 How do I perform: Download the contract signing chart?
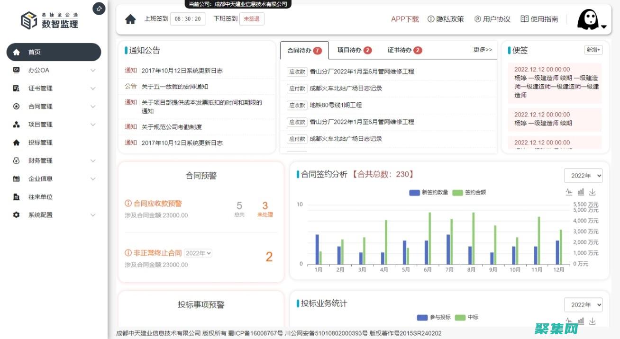coord(593,192)
